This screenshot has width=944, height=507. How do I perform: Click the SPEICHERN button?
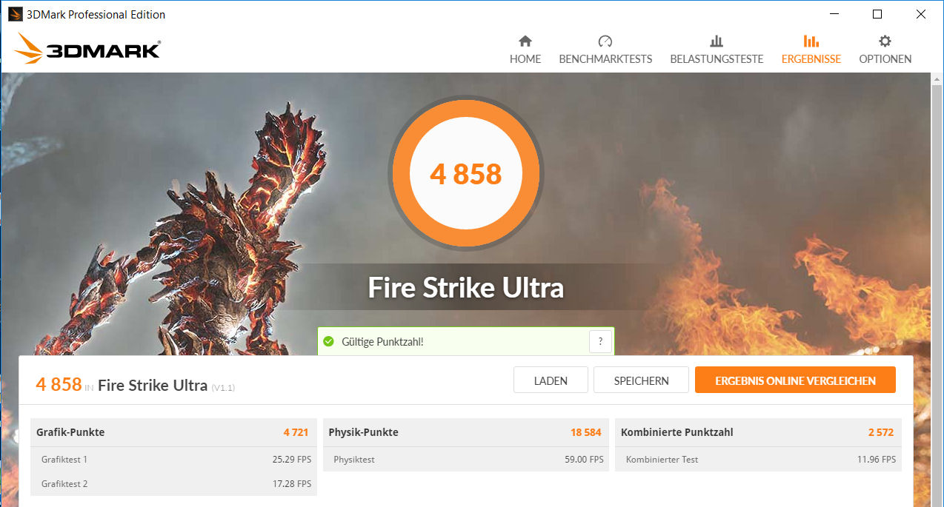point(641,380)
